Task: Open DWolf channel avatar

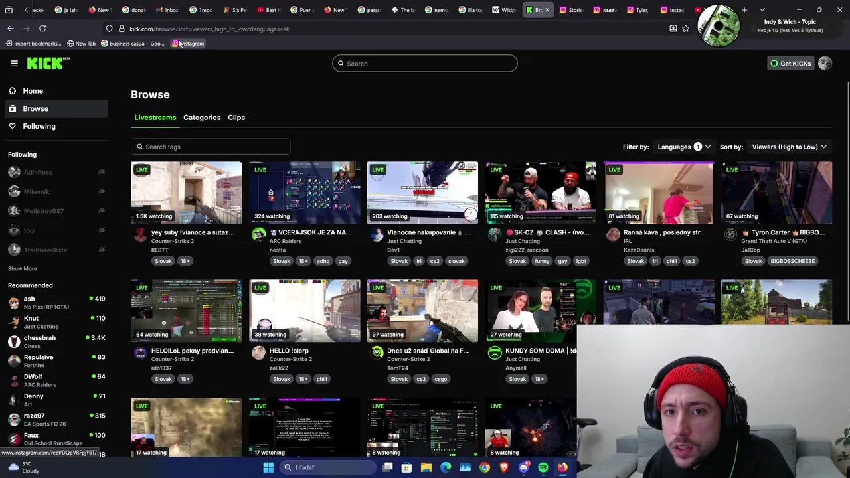Action: pyautogui.click(x=14, y=380)
